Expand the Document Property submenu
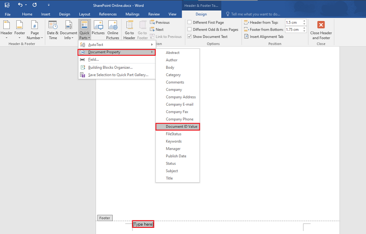Viewport: 366px width, 234px height. pyautogui.click(x=117, y=52)
